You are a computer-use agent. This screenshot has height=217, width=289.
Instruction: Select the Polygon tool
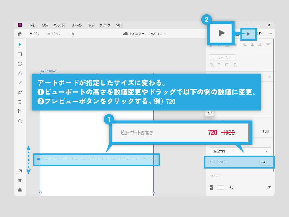point(20,73)
